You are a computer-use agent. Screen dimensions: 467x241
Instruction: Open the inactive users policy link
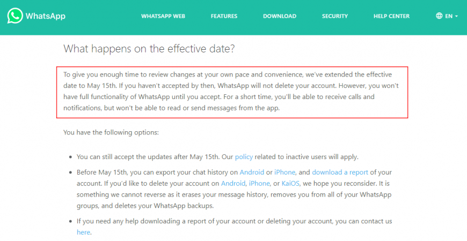244,157
